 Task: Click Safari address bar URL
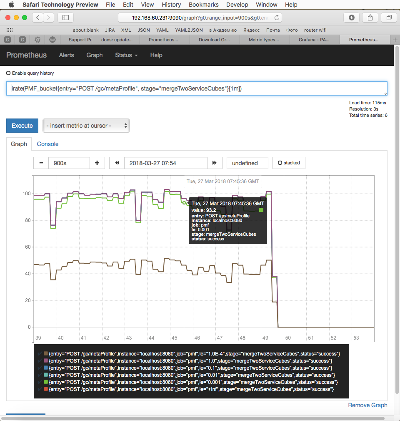200,18
